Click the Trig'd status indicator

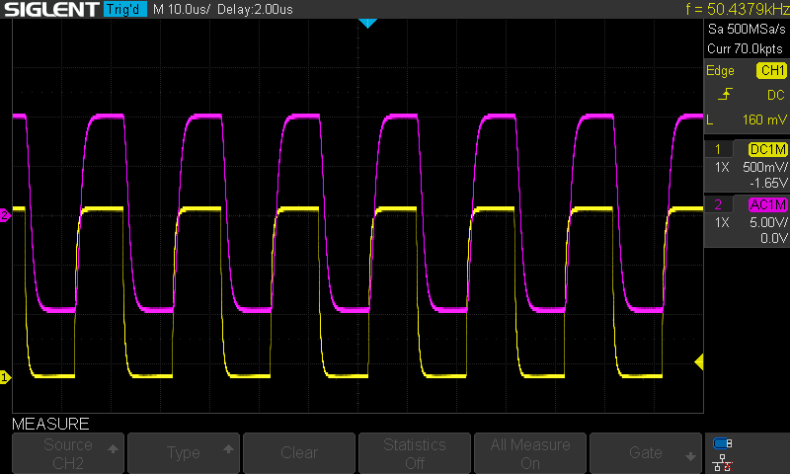tap(124, 9)
